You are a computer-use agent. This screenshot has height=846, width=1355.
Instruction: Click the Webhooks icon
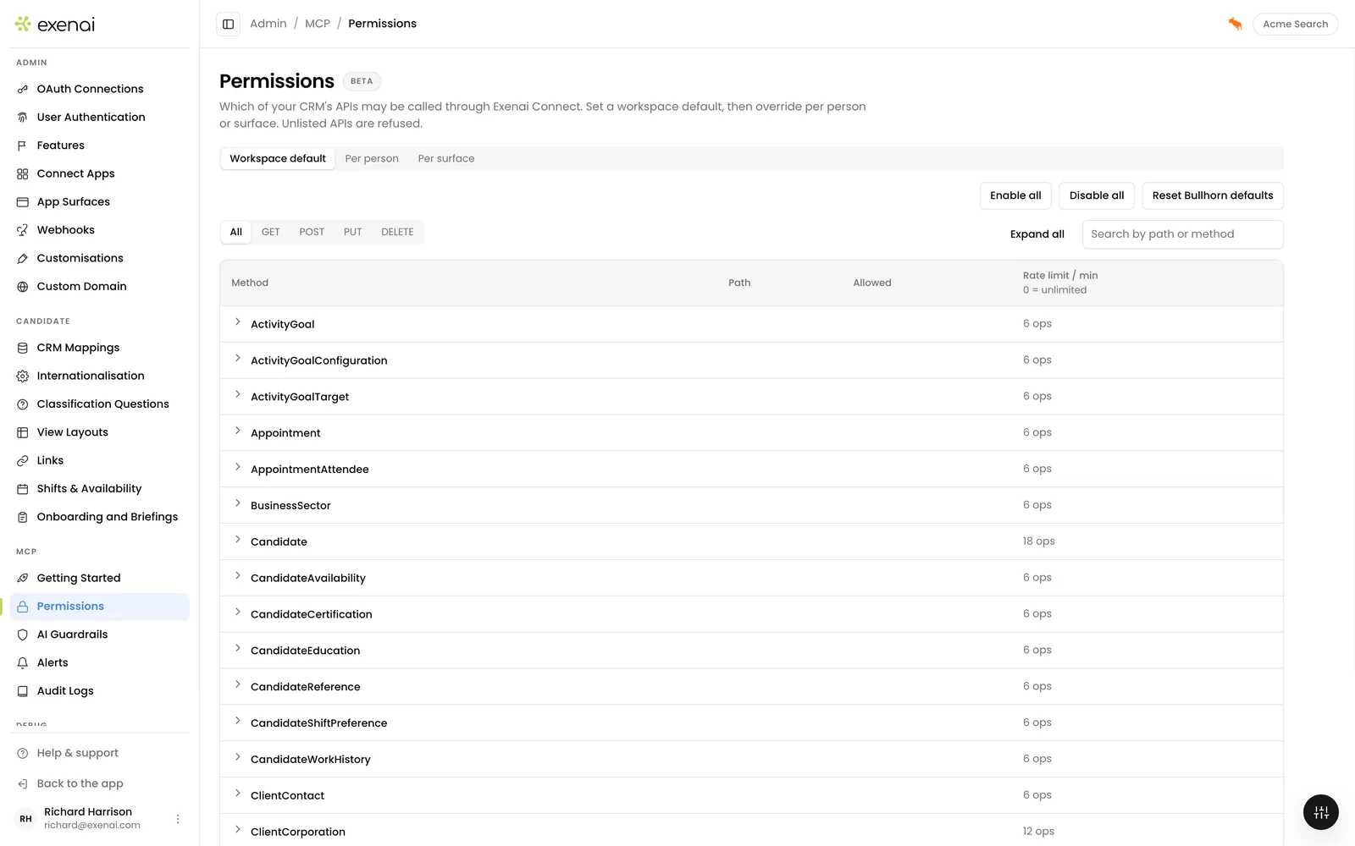point(23,230)
